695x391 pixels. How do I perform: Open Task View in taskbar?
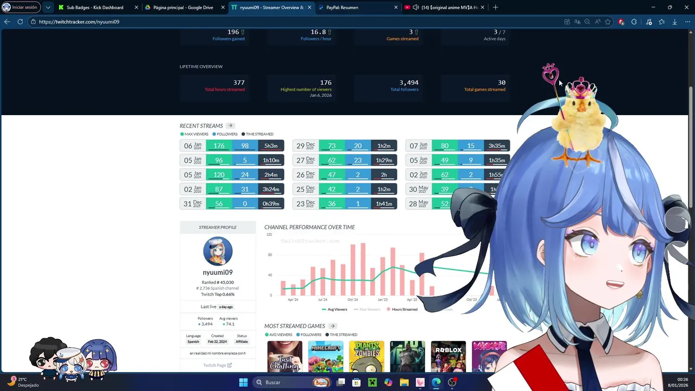click(x=341, y=382)
